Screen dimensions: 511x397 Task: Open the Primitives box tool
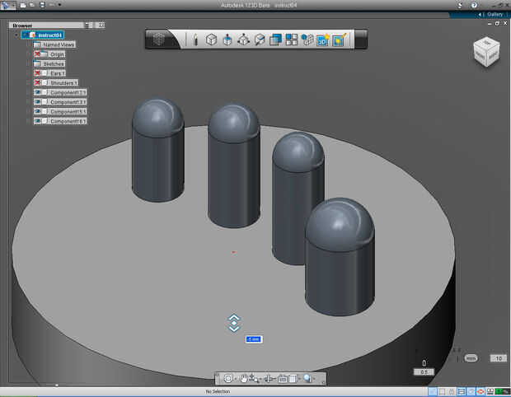click(211, 39)
